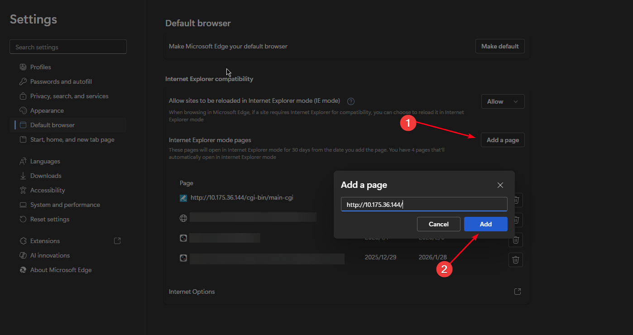Viewport: 633px width, 335px height.
Task: Cancel the Add a page dialog
Action: (x=438, y=224)
